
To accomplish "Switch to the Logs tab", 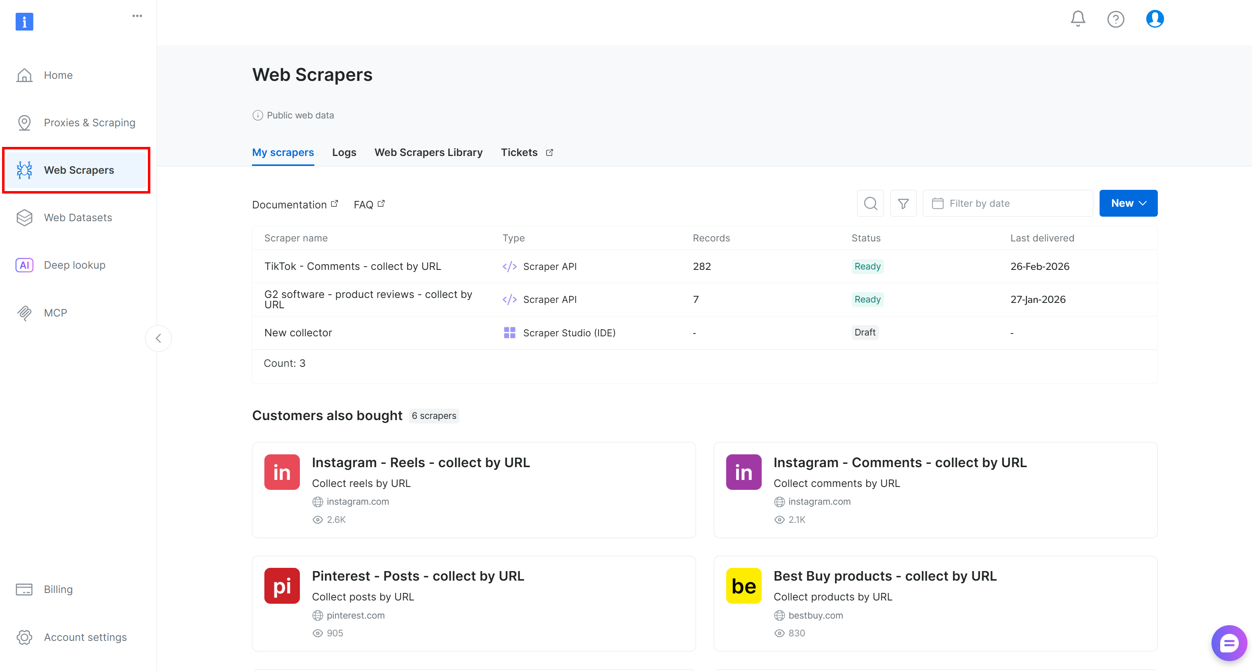I will 344,152.
